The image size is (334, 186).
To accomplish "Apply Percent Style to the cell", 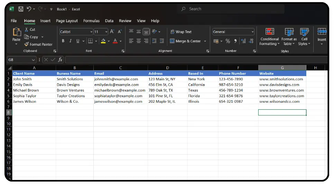I will [228, 41].
